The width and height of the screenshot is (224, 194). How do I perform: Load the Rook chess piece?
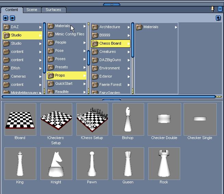pos(164,164)
